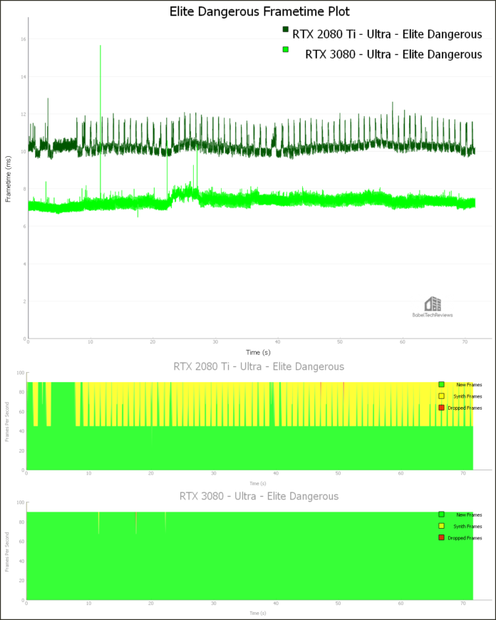This screenshot has width=496, height=620.
Task: Click 'Time (s)' label under RTX 3080 chart
Action: 258,614
